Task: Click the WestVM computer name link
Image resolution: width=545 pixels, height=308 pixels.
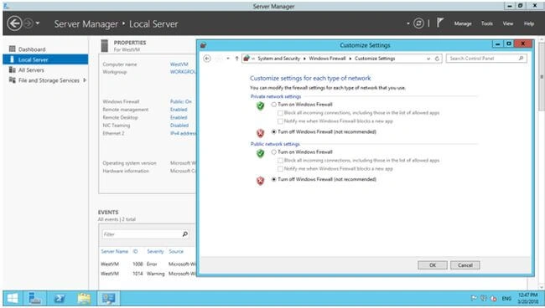Action: coord(179,64)
